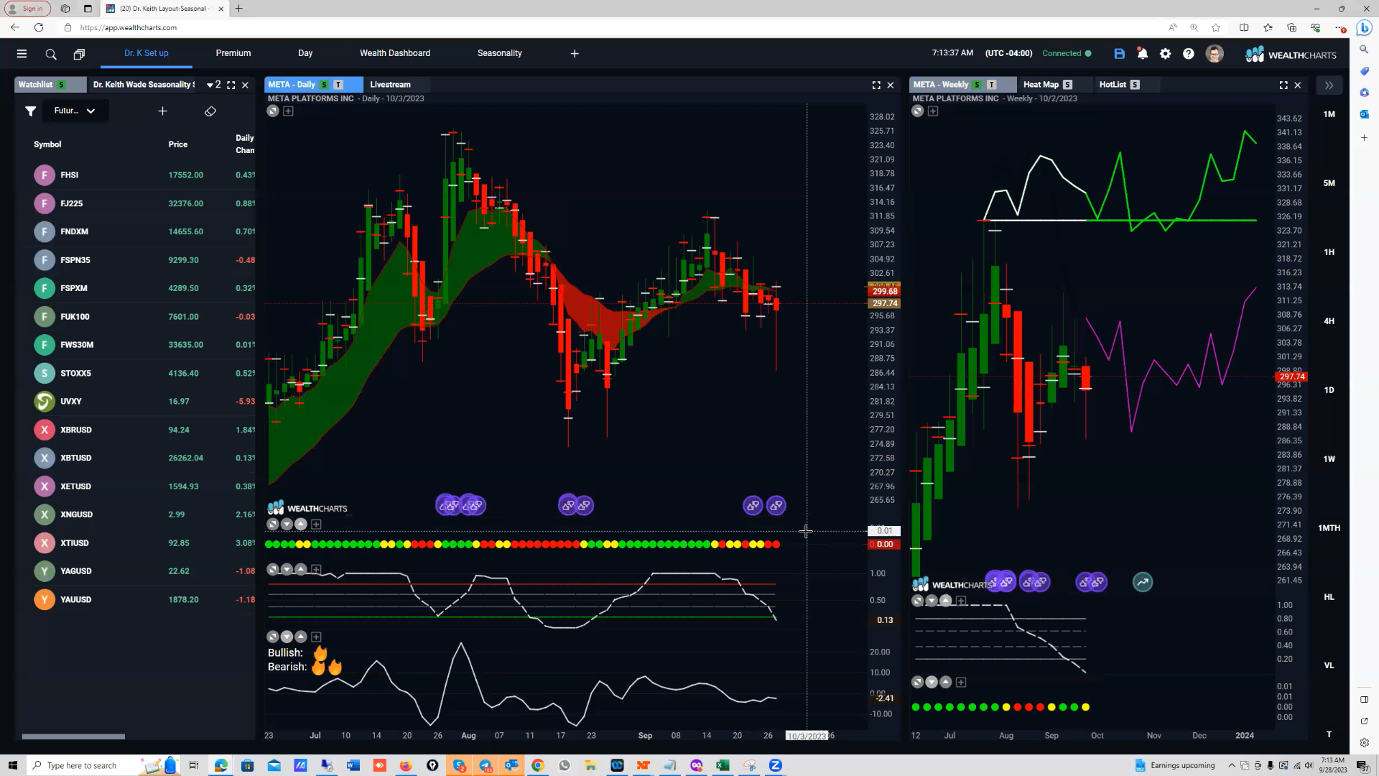Screen dimensions: 1379x776
Task: Open the Dr. K Set up workspace tab
Action: [x=146, y=53]
